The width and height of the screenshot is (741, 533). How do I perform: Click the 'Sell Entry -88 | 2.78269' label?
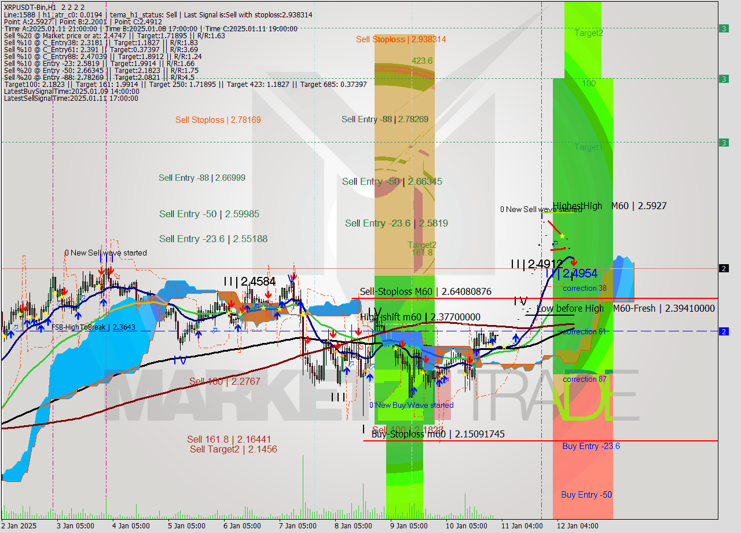pyautogui.click(x=385, y=119)
